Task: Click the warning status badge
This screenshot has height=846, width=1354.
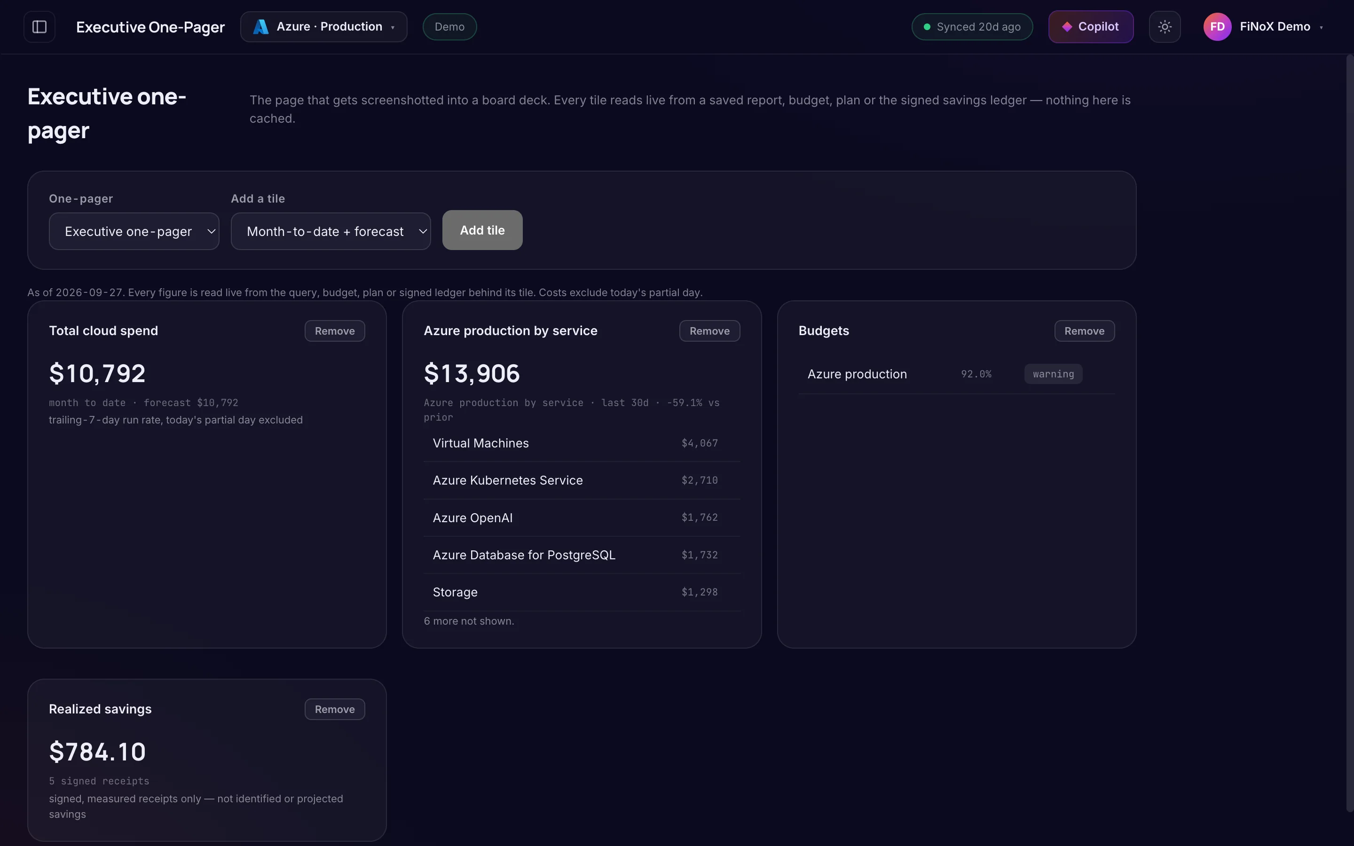Action: click(x=1053, y=374)
